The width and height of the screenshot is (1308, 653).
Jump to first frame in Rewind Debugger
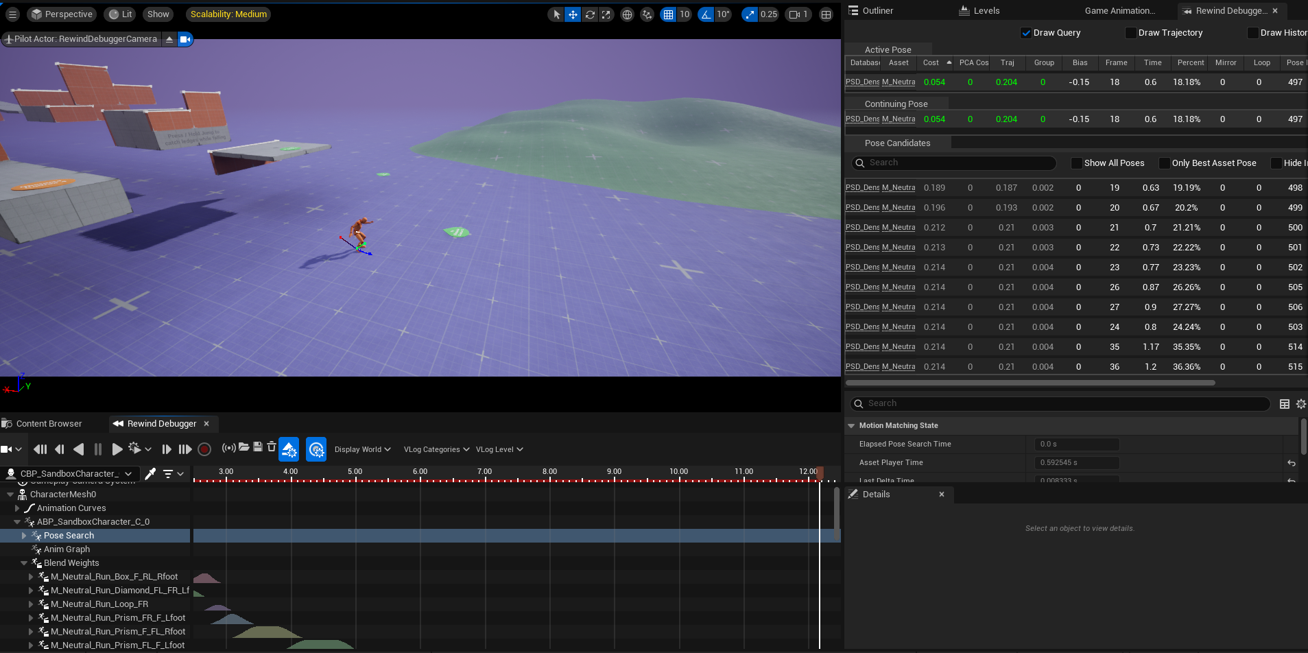click(40, 449)
